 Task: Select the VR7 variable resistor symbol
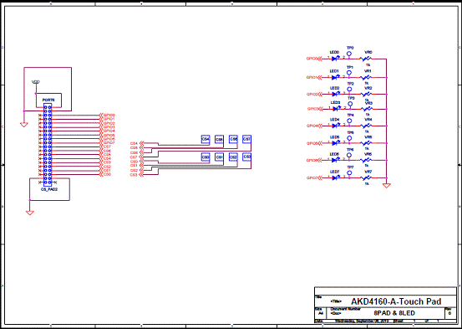click(x=367, y=178)
